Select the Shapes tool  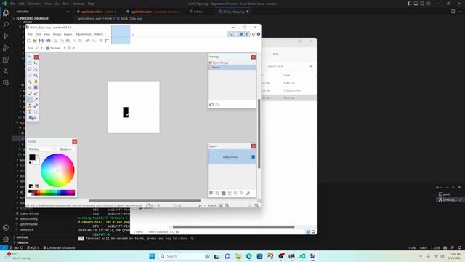pos(31,118)
